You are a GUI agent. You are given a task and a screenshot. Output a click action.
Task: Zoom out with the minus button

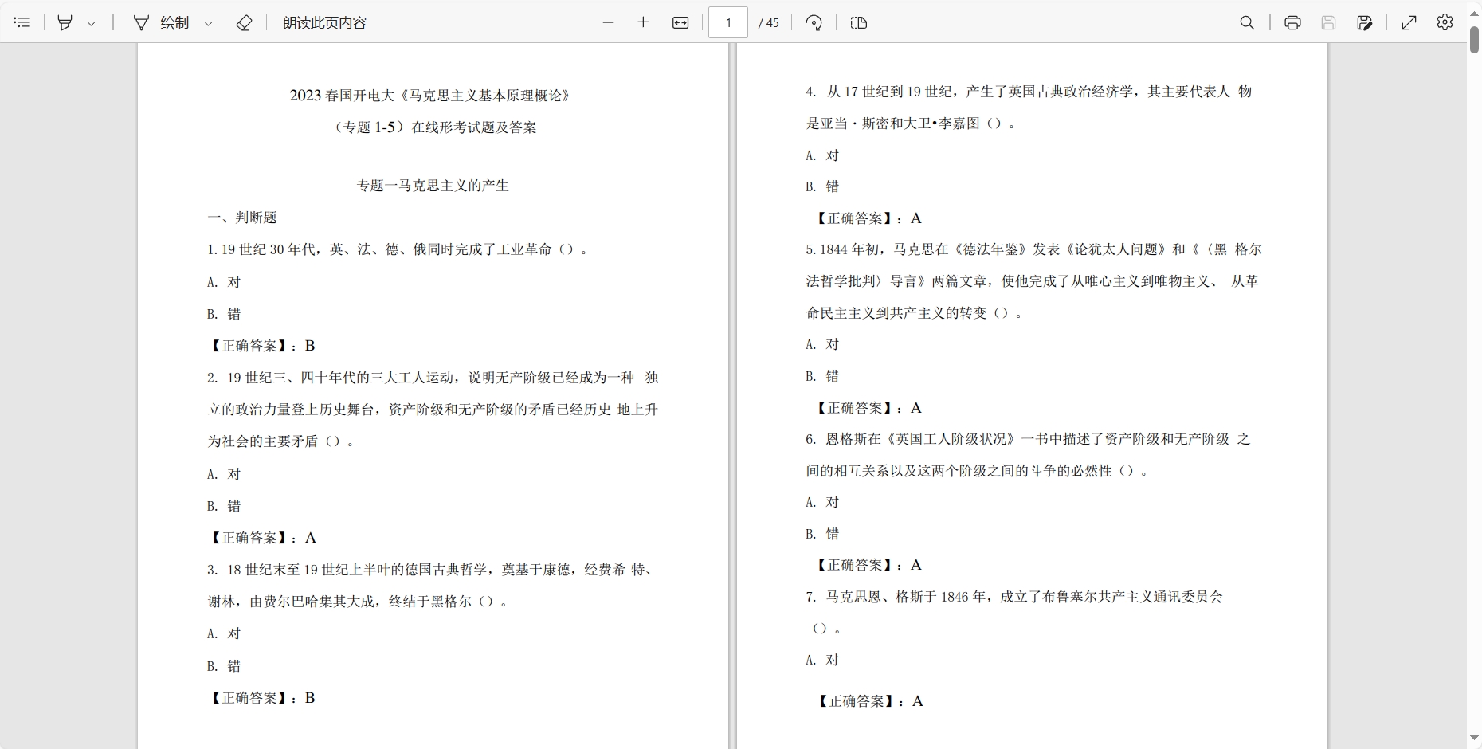(x=608, y=22)
